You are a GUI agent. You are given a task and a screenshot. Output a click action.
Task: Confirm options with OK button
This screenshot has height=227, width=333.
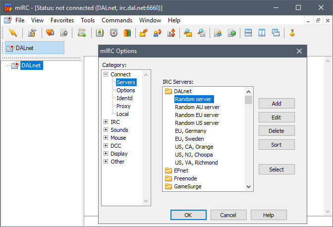coord(188,215)
